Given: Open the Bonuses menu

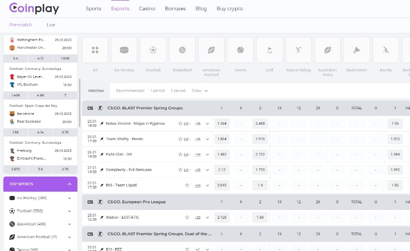Looking at the screenshot, I should pos(175,8).
